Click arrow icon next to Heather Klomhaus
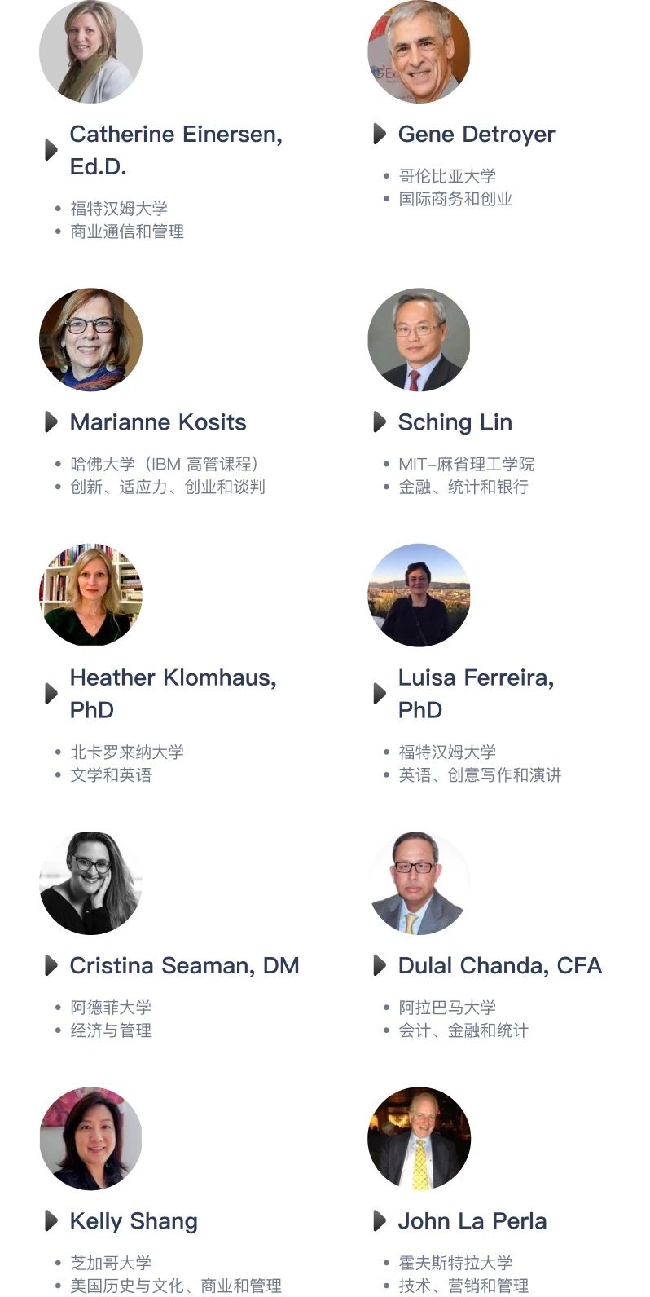Viewport: 650px width, 1297px height. point(51,694)
